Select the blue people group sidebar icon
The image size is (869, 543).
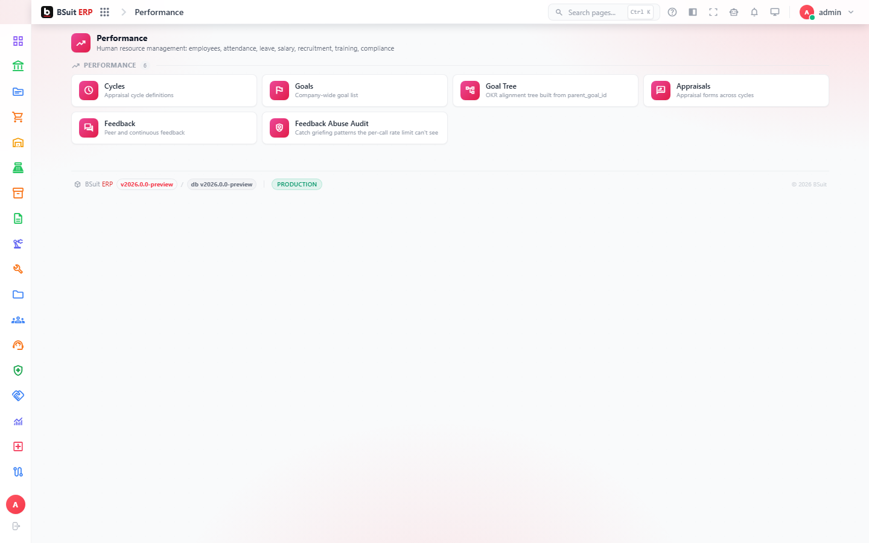tap(18, 320)
